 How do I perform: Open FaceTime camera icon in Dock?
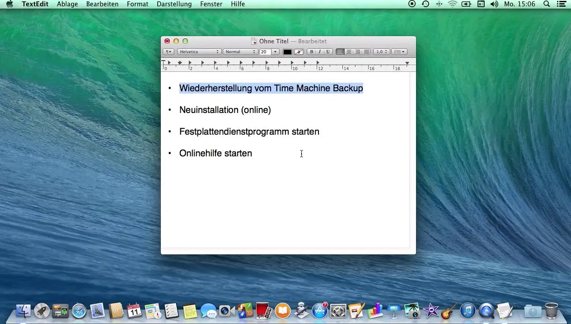tap(227, 310)
